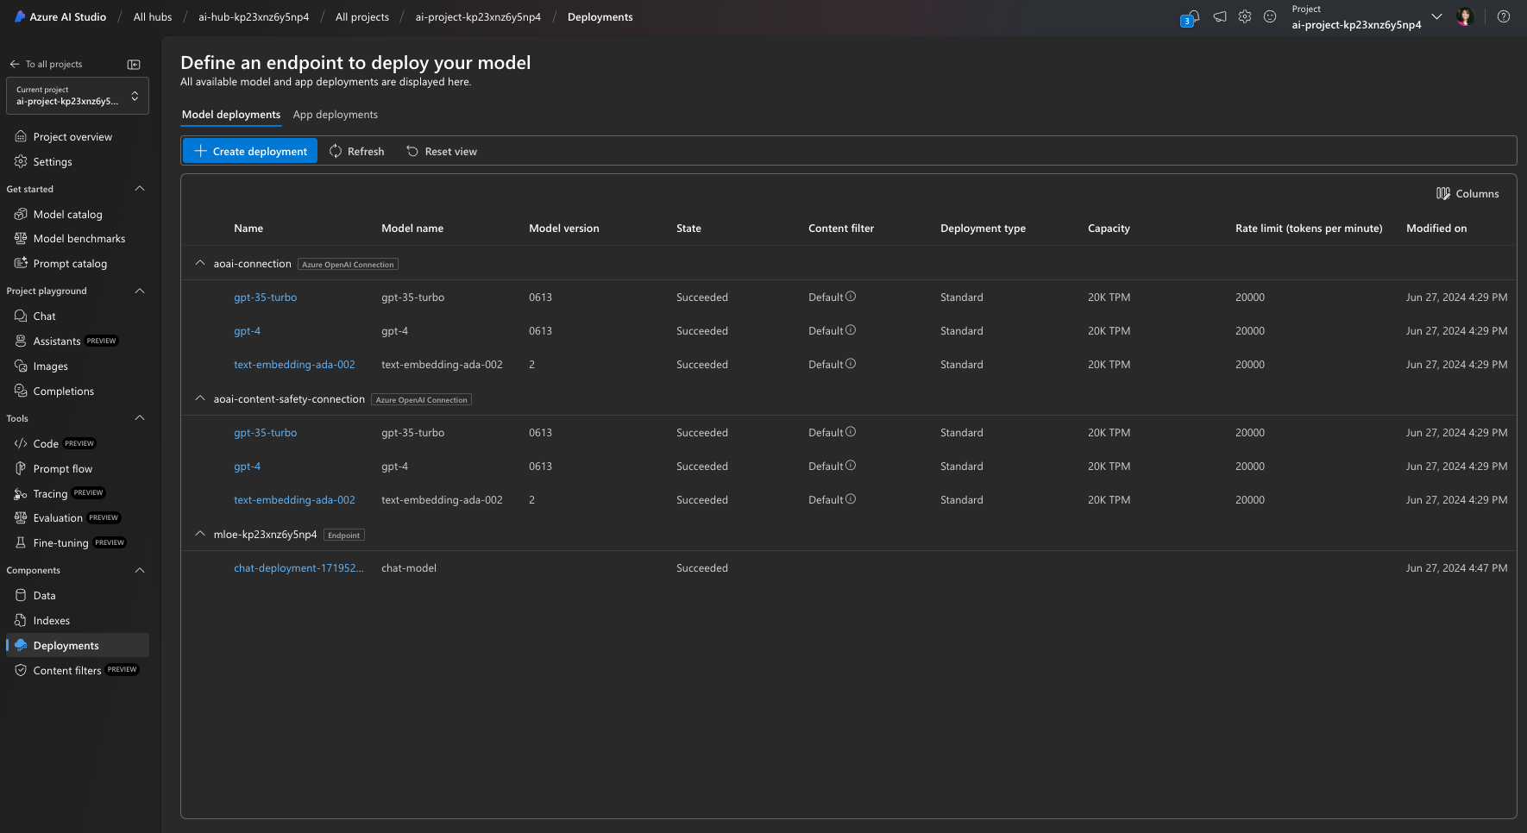Screen dimensions: 1527x833
Task: Open the Current project selector dropdown
Action: click(78, 96)
